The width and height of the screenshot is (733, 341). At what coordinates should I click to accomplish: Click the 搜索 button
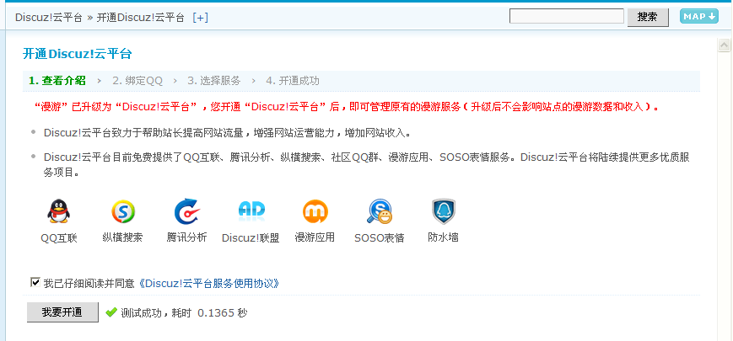point(648,17)
